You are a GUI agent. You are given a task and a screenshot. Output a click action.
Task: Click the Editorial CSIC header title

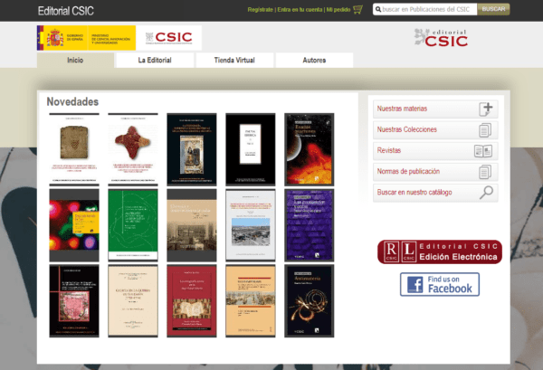coord(66,11)
